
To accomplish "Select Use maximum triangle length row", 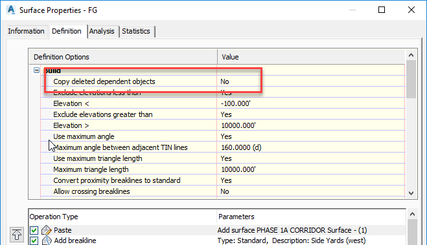I will [223, 158].
